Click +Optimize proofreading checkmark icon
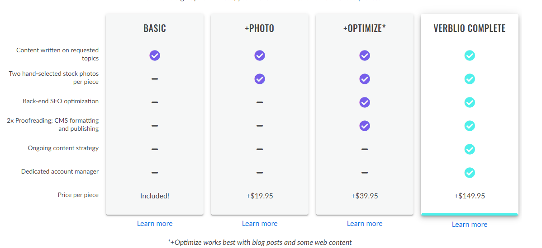Screen dimensions: 542x248 tap(365, 126)
